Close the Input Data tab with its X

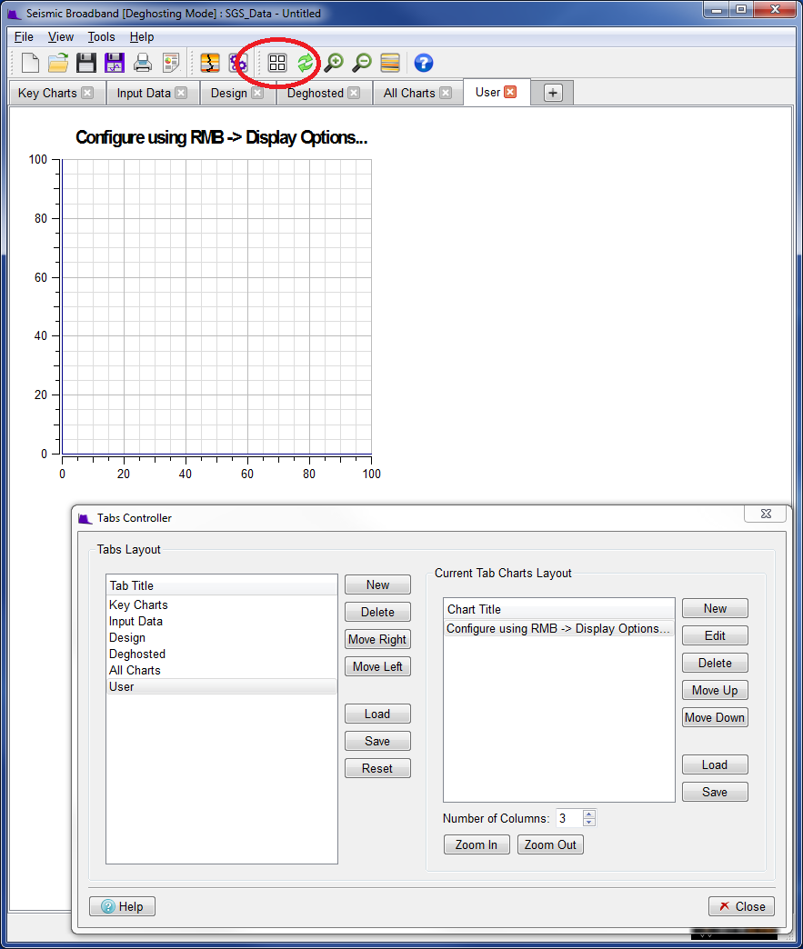click(x=181, y=93)
